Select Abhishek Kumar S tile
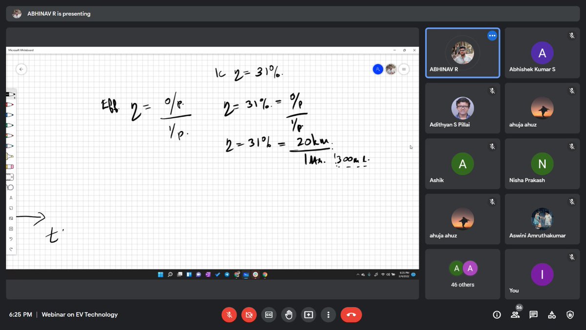The height and width of the screenshot is (330, 586). [x=542, y=53]
